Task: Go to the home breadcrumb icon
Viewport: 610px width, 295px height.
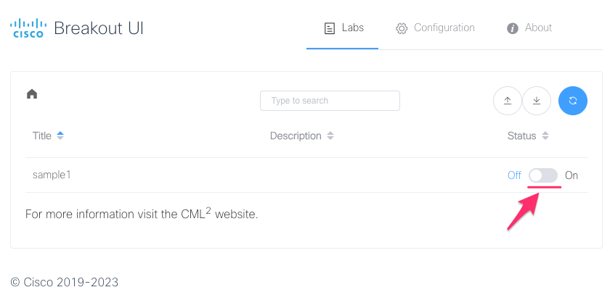Action: pos(32,94)
